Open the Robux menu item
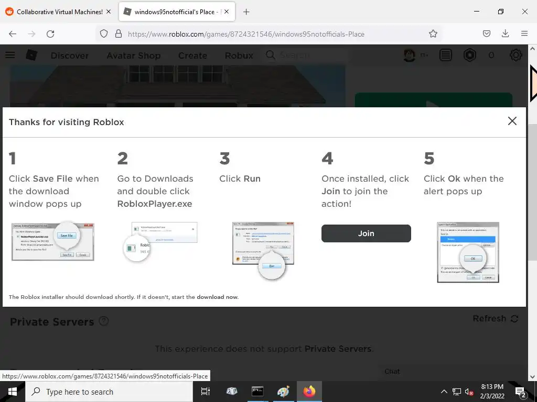The width and height of the screenshot is (537, 402). 239,55
